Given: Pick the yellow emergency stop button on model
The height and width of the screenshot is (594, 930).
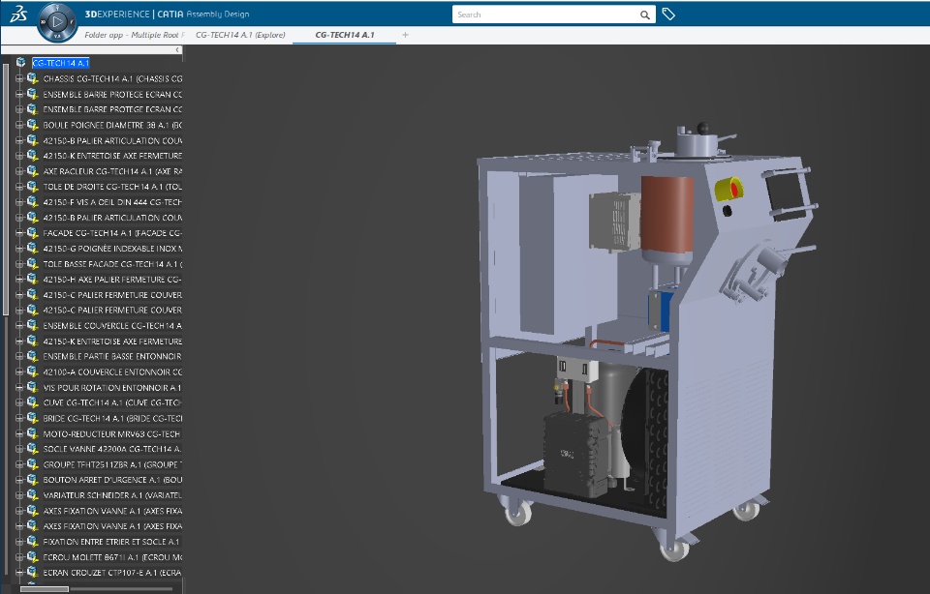Looking at the screenshot, I should 728,190.
